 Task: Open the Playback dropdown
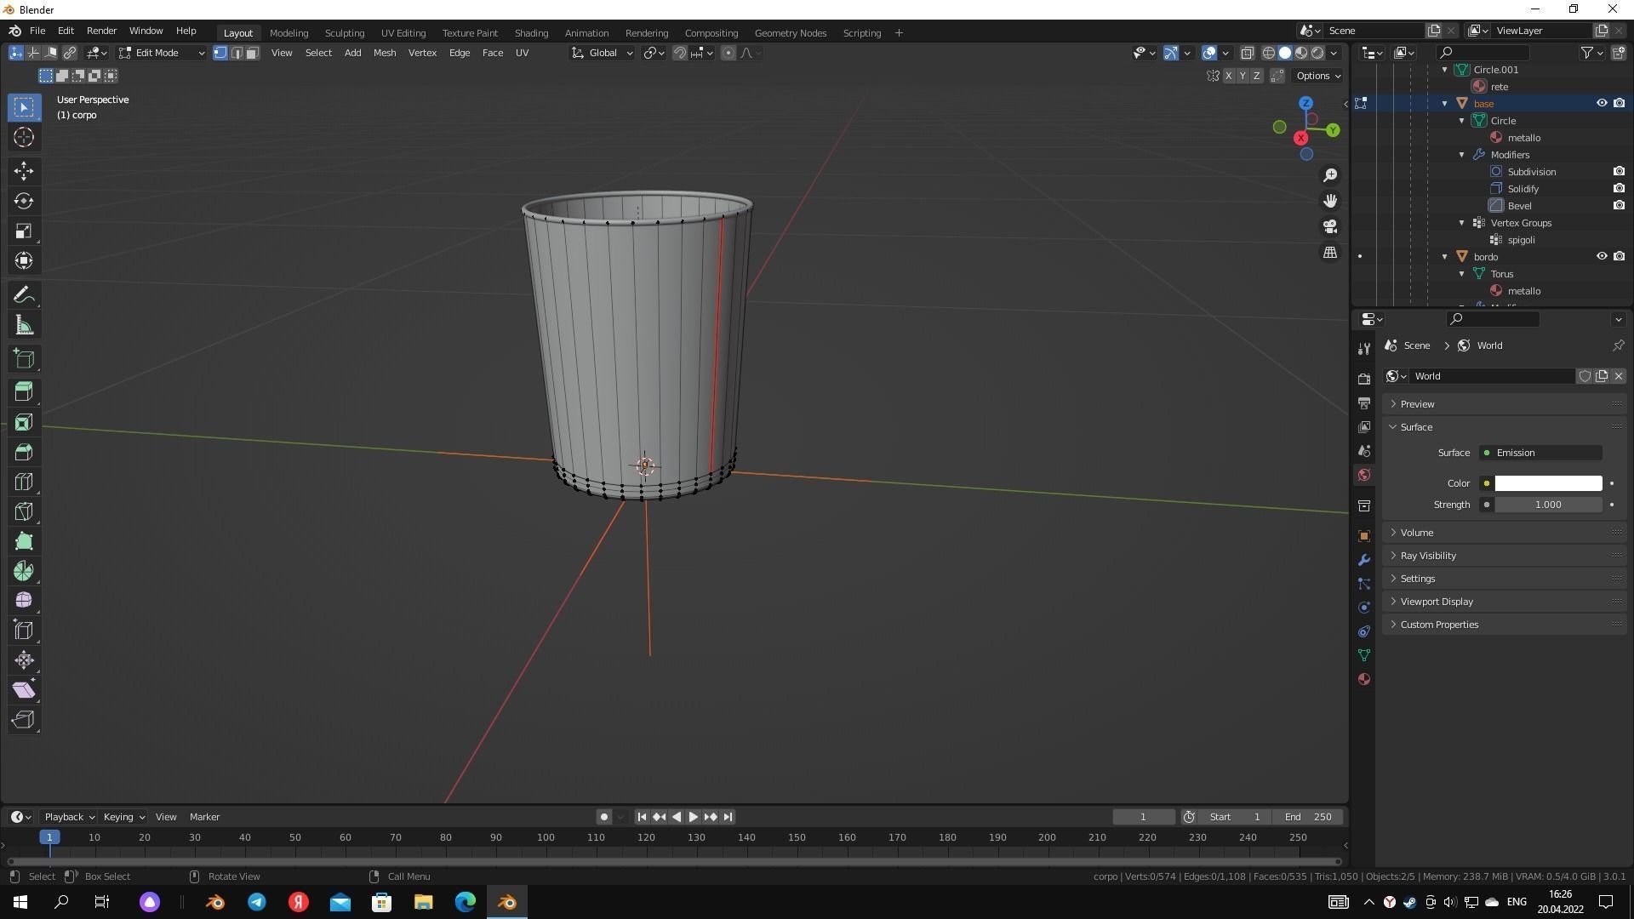[x=69, y=817]
